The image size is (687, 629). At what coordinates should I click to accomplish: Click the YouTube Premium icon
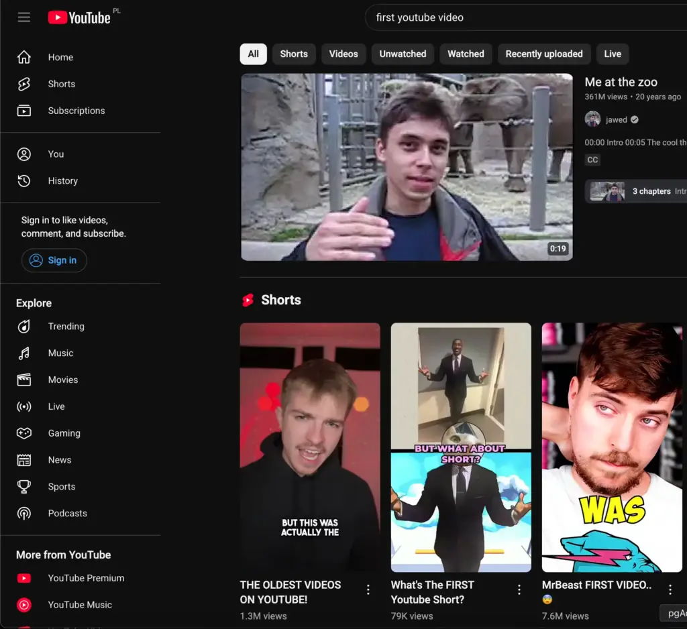click(x=24, y=578)
